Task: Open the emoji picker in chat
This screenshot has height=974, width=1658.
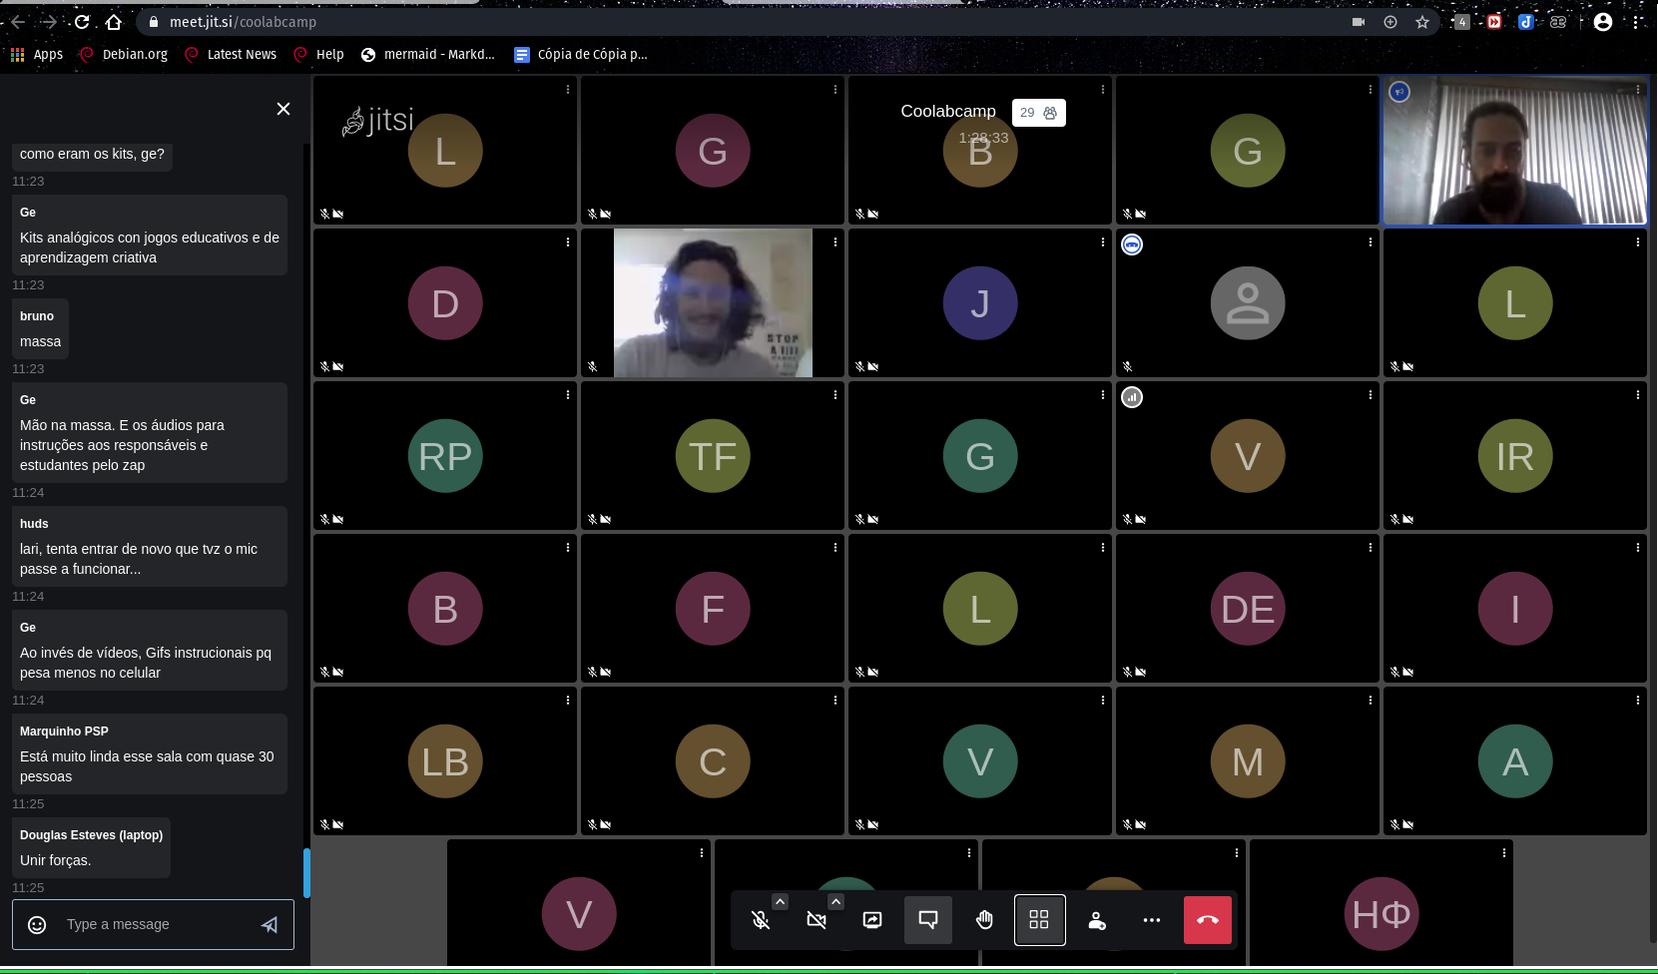Action: [x=37, y=925]
